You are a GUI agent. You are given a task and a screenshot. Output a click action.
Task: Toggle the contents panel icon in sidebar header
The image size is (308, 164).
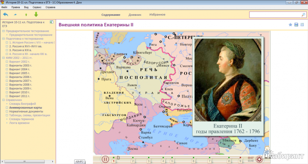click(52, 22)
